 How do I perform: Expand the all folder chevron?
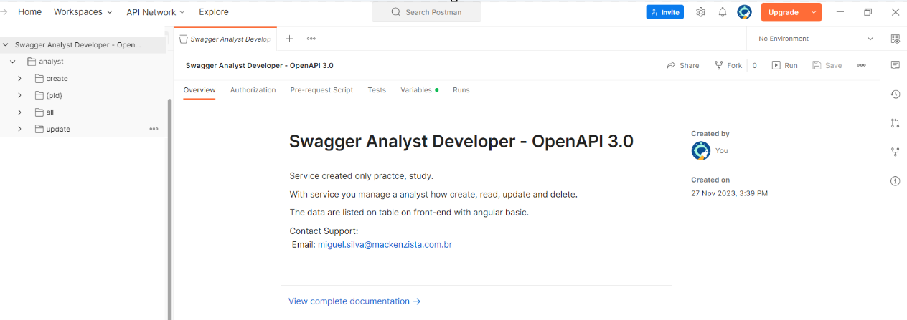(20, 112)
